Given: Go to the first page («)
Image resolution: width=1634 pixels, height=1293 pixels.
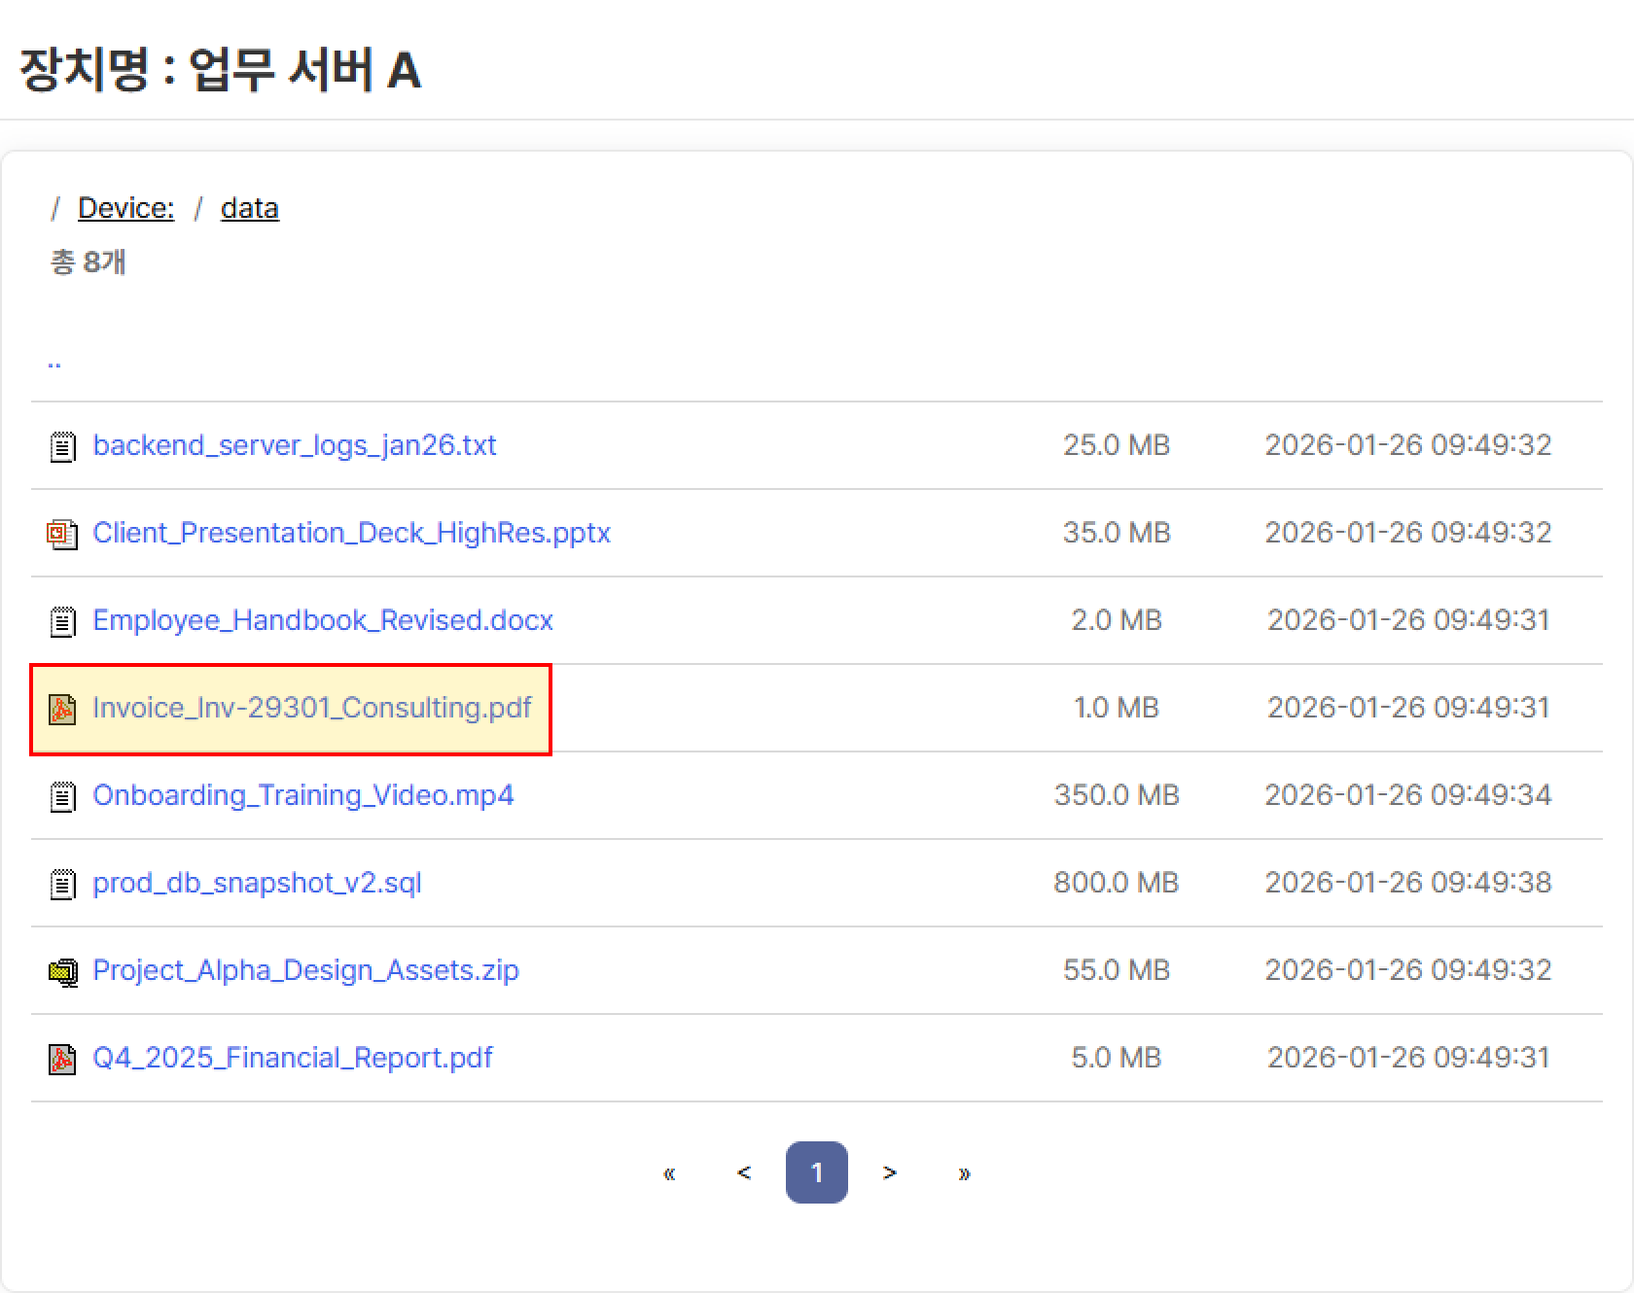Looking at the screenshot, I should point(669,1172).
